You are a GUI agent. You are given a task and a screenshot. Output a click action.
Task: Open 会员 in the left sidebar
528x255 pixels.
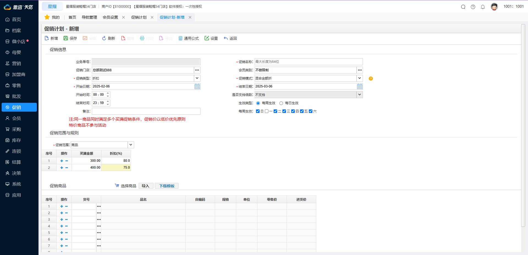click(16, 118)
